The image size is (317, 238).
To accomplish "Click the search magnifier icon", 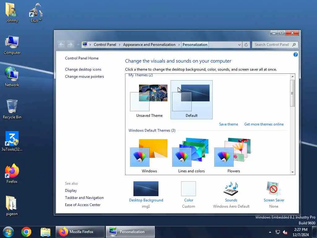I will 294,45.
